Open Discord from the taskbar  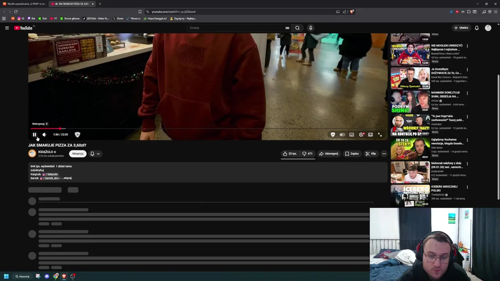(x=47, y=276)
